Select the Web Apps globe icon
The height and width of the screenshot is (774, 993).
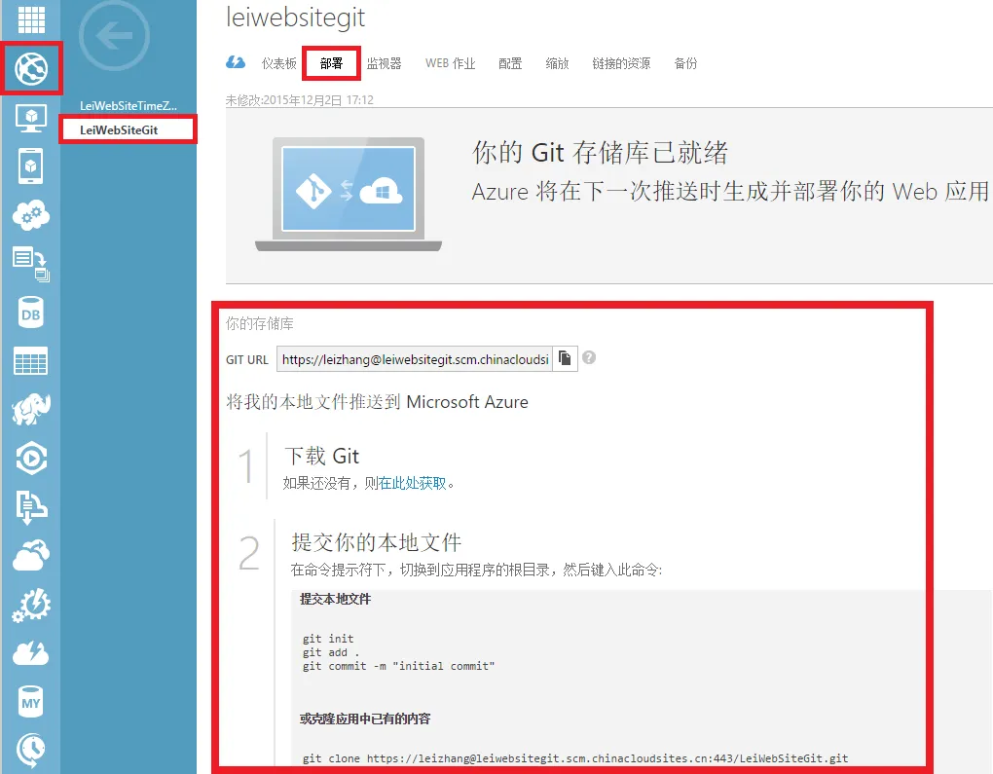tap(31, 68)
